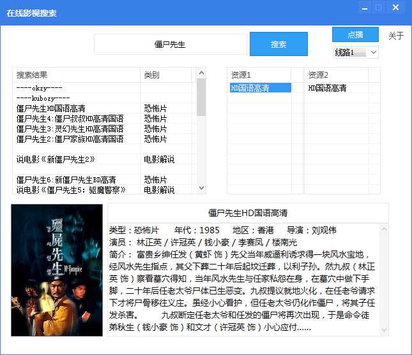Minimize the 在线影视搜索 window
The height and width of the screenshot is (355, 412).
click(365, 8)
